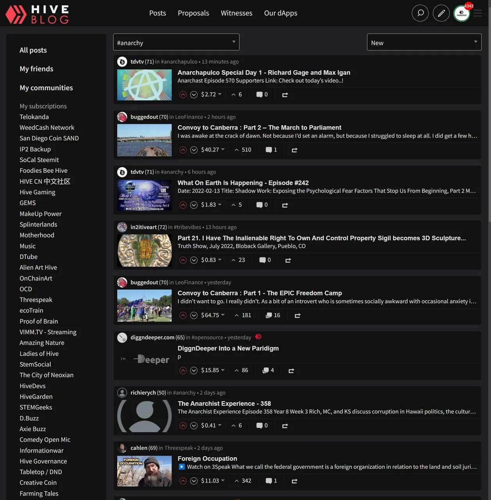Open the Telokanda community link
The width and height of the screenshot is (491, 500).
tap(34, 117)
